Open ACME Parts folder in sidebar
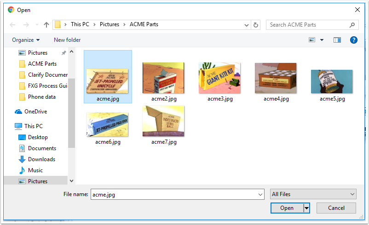This screenshot has width=369, height=225. (42, 64)
